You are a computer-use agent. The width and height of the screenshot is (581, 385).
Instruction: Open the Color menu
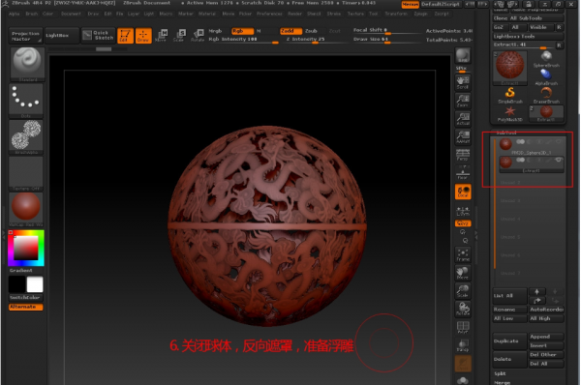click(48, 14)
